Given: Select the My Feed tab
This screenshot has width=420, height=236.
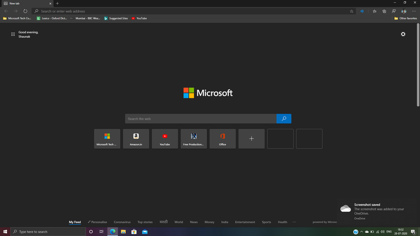Looking at the screenshot, I should point(75,222).
